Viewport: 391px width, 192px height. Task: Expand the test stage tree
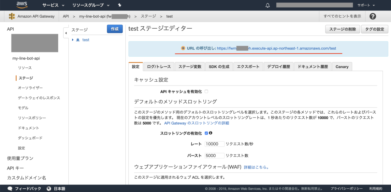pos(73,40)
